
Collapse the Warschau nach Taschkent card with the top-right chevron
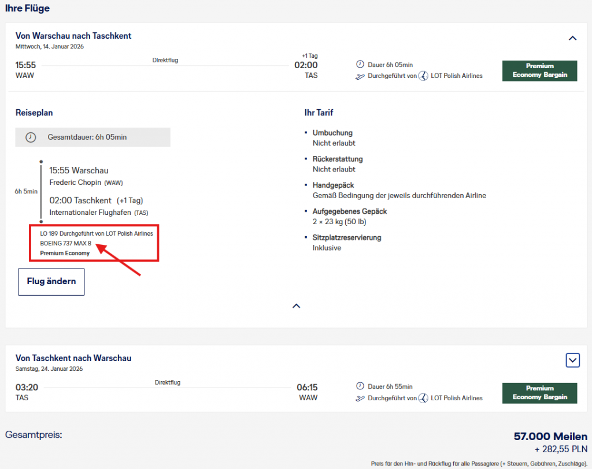572,38
